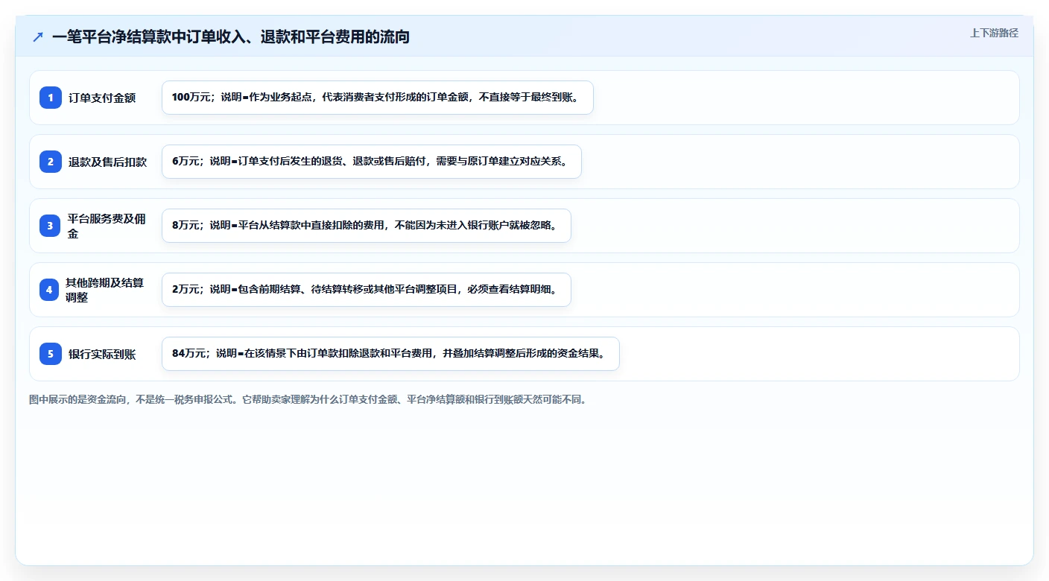Screen dimensions: 1049x581
Task: Select step badge 3 for 平台服务费及佣金
Action: pyautogui.click(x=51, y=226)
